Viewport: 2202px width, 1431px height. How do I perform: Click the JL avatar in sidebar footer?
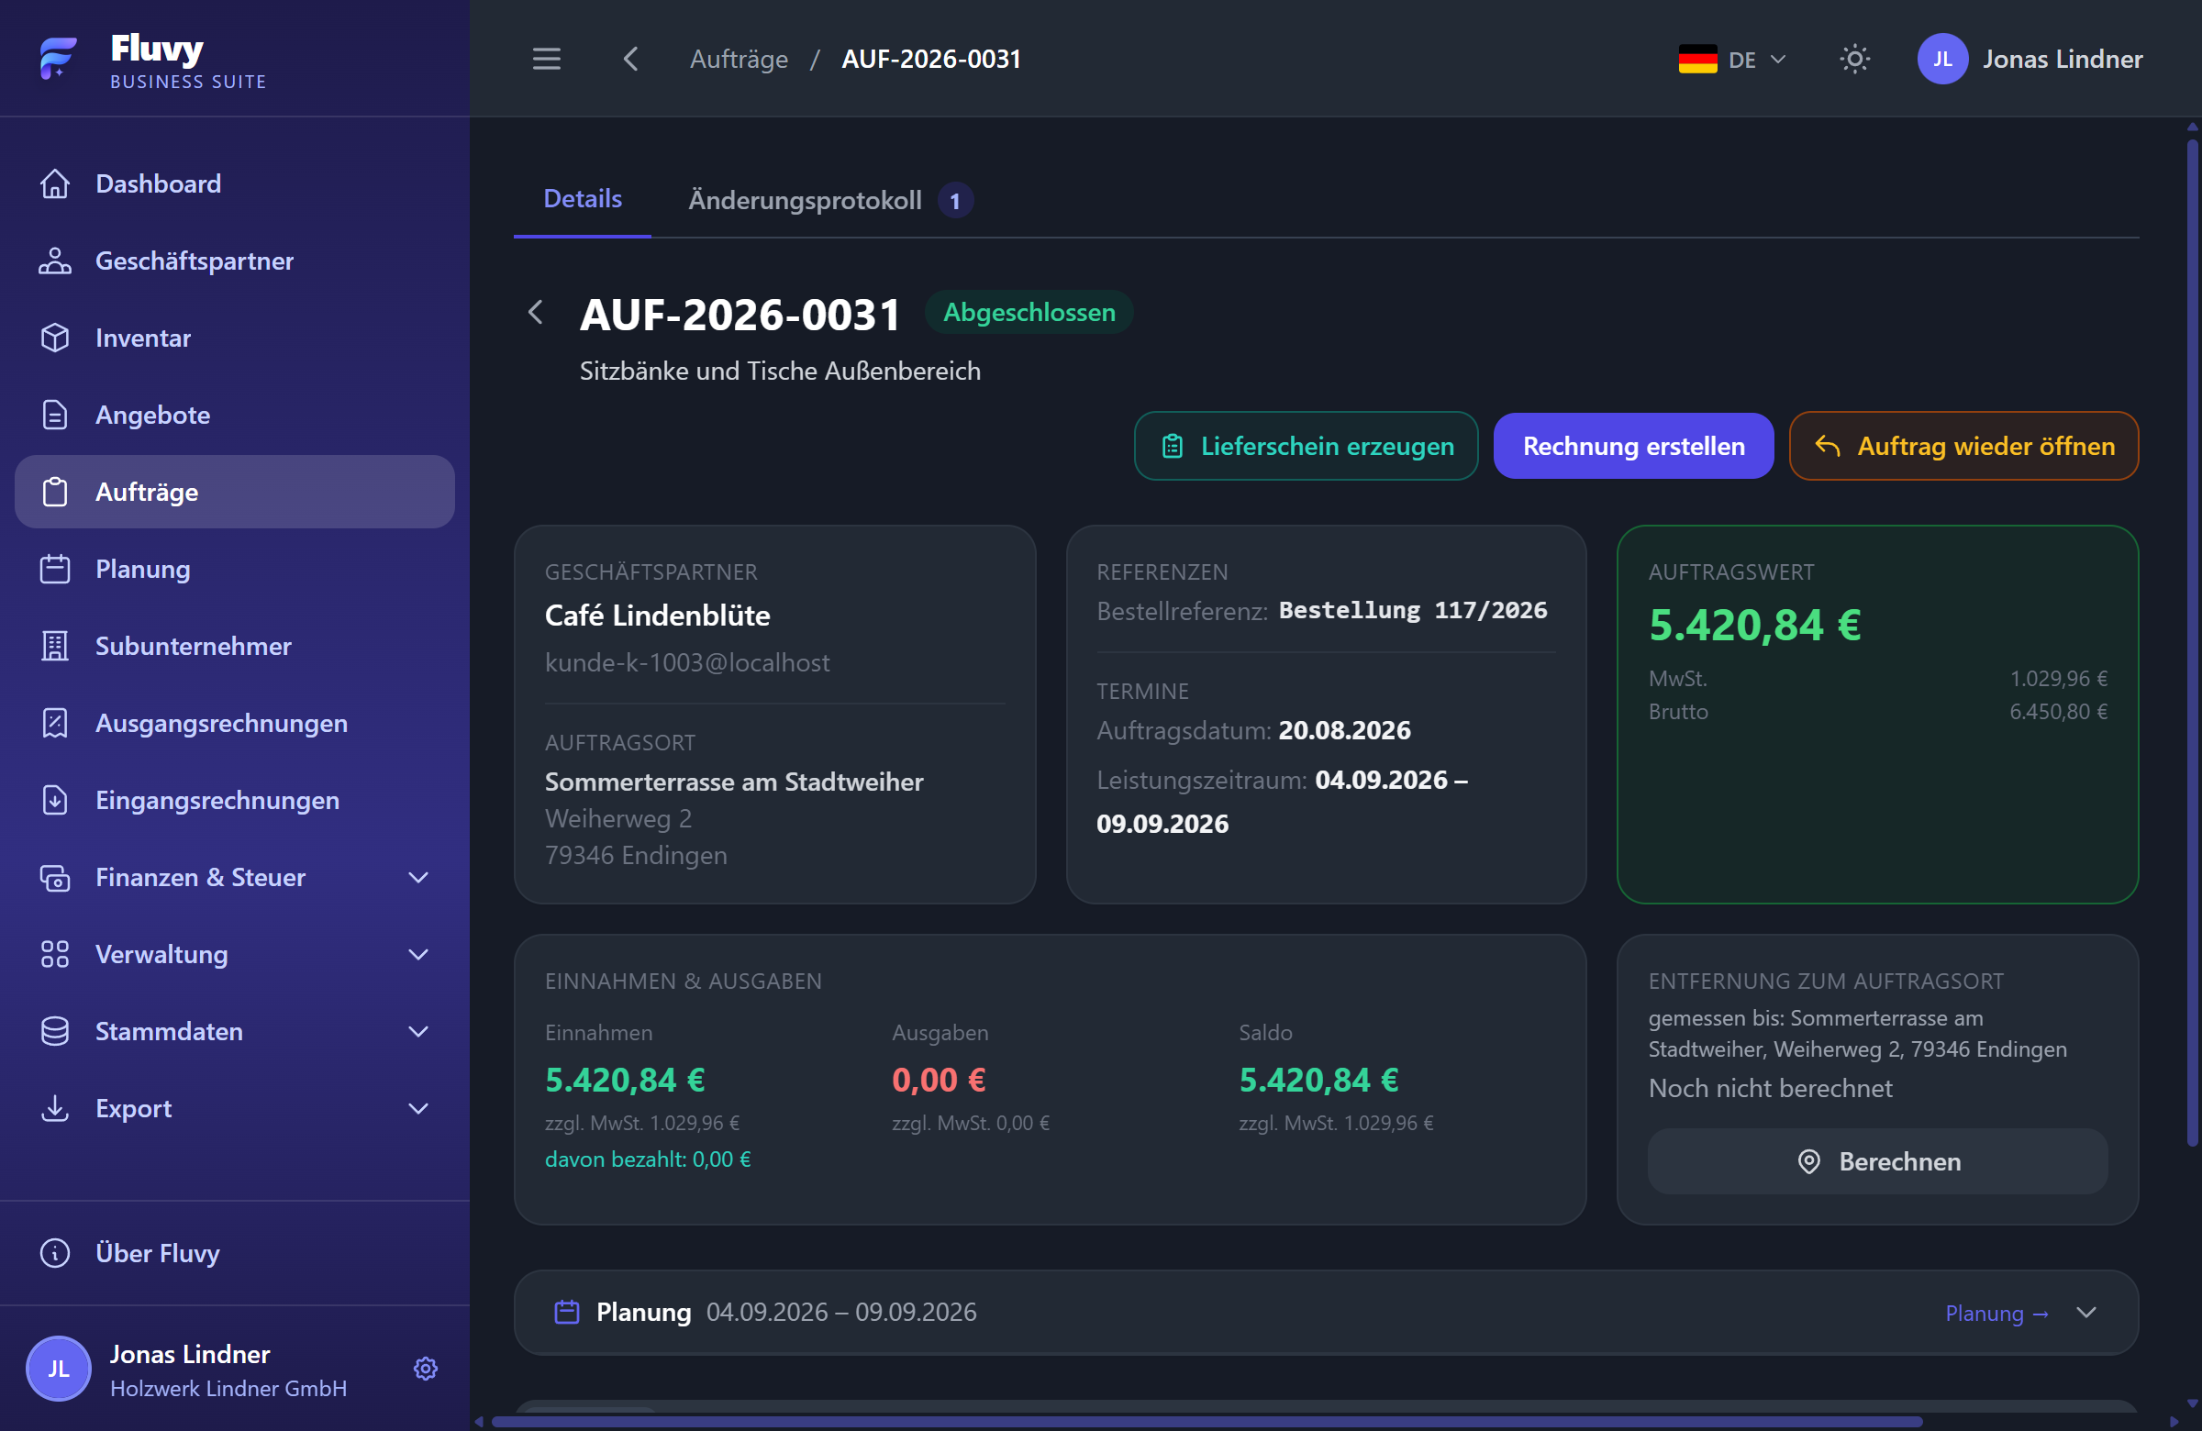(59, 1368)
